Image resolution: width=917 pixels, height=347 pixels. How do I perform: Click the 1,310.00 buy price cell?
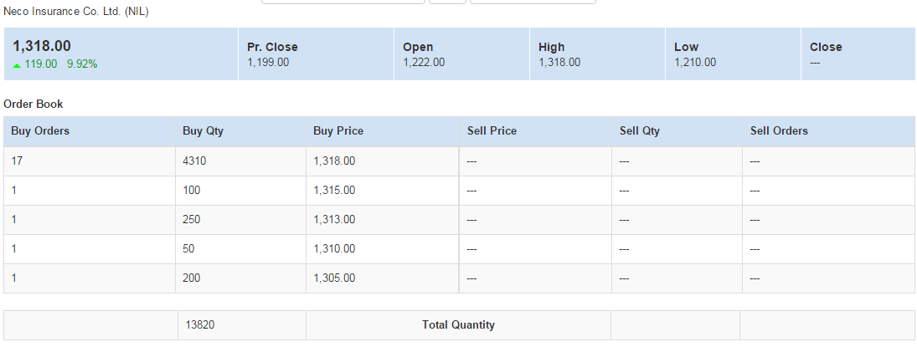pos(383,249)
